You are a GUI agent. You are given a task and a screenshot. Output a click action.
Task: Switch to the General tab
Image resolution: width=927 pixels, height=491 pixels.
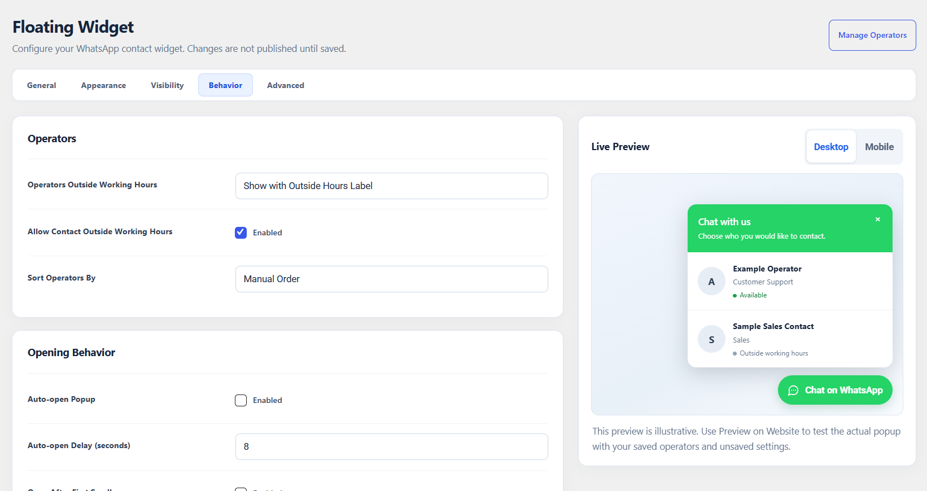click(42, 85)
